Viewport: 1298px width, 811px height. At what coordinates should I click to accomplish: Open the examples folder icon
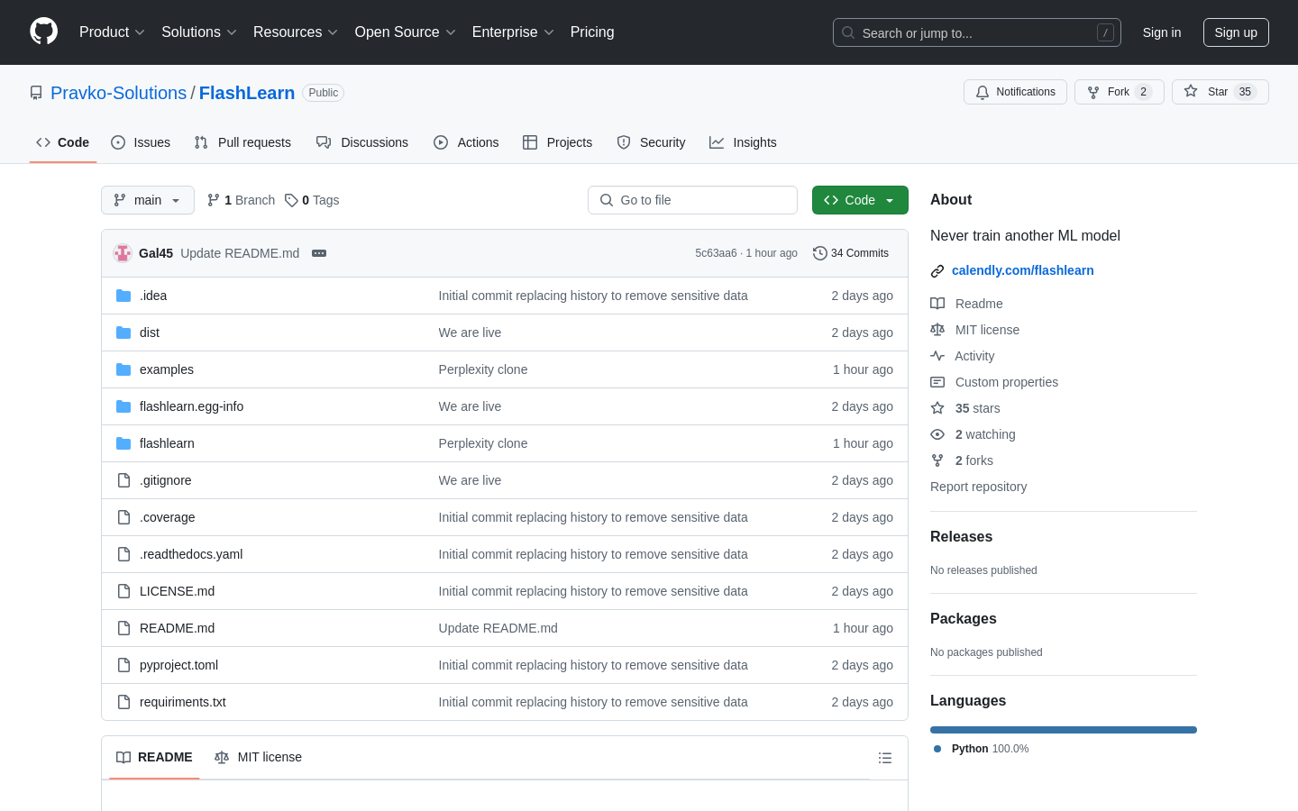coord(123,369)
